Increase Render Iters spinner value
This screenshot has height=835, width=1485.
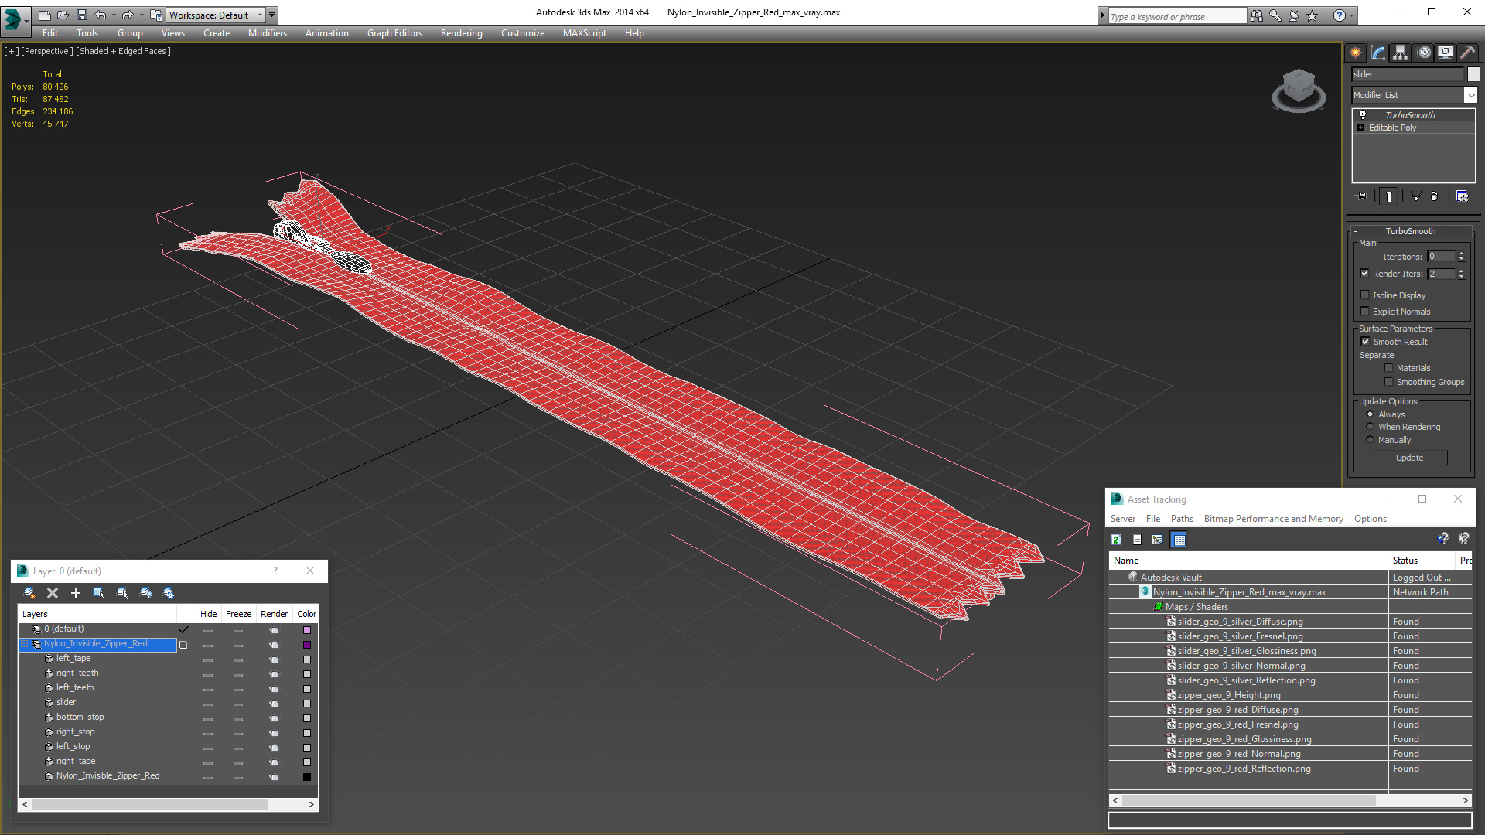pyautogui.click(x=1461, y=271)
